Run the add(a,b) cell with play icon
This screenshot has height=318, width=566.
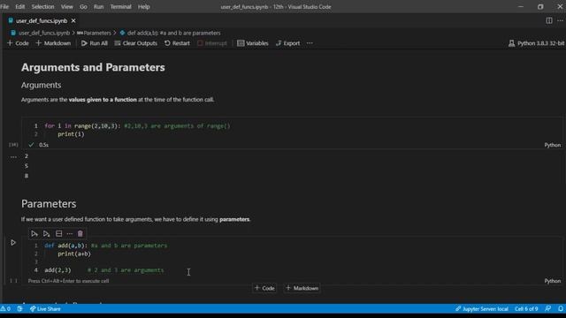click(x=13, y=243)
